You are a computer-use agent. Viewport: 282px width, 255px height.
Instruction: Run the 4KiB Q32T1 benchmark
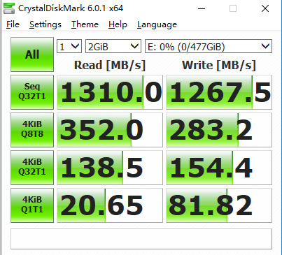32,168
